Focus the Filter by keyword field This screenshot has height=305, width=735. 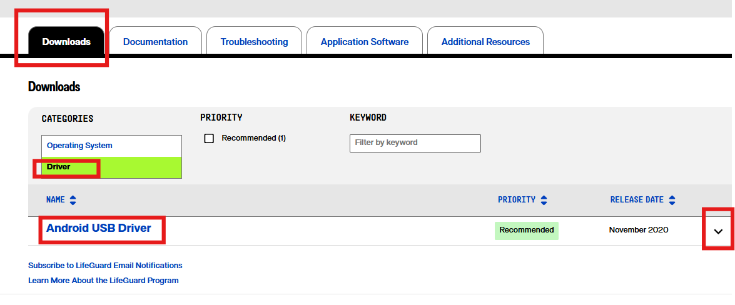coord(415,143)
